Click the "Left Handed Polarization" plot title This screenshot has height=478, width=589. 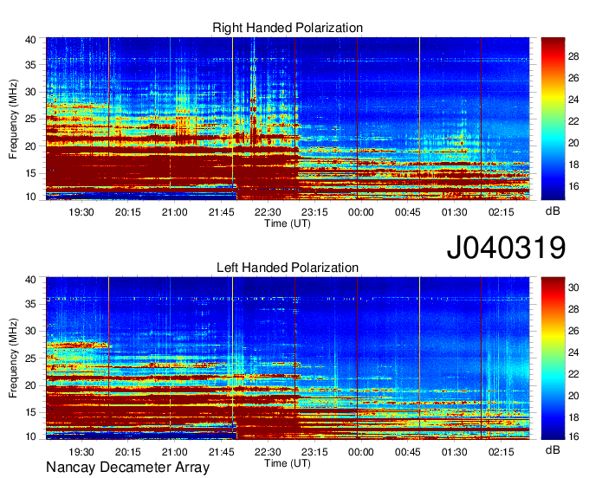point(288,268)
